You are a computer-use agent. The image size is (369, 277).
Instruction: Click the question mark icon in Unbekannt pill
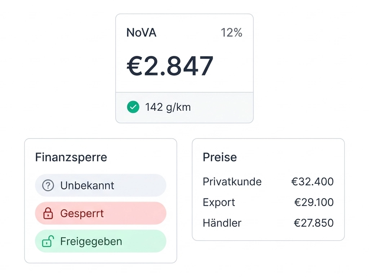point(47,185)
